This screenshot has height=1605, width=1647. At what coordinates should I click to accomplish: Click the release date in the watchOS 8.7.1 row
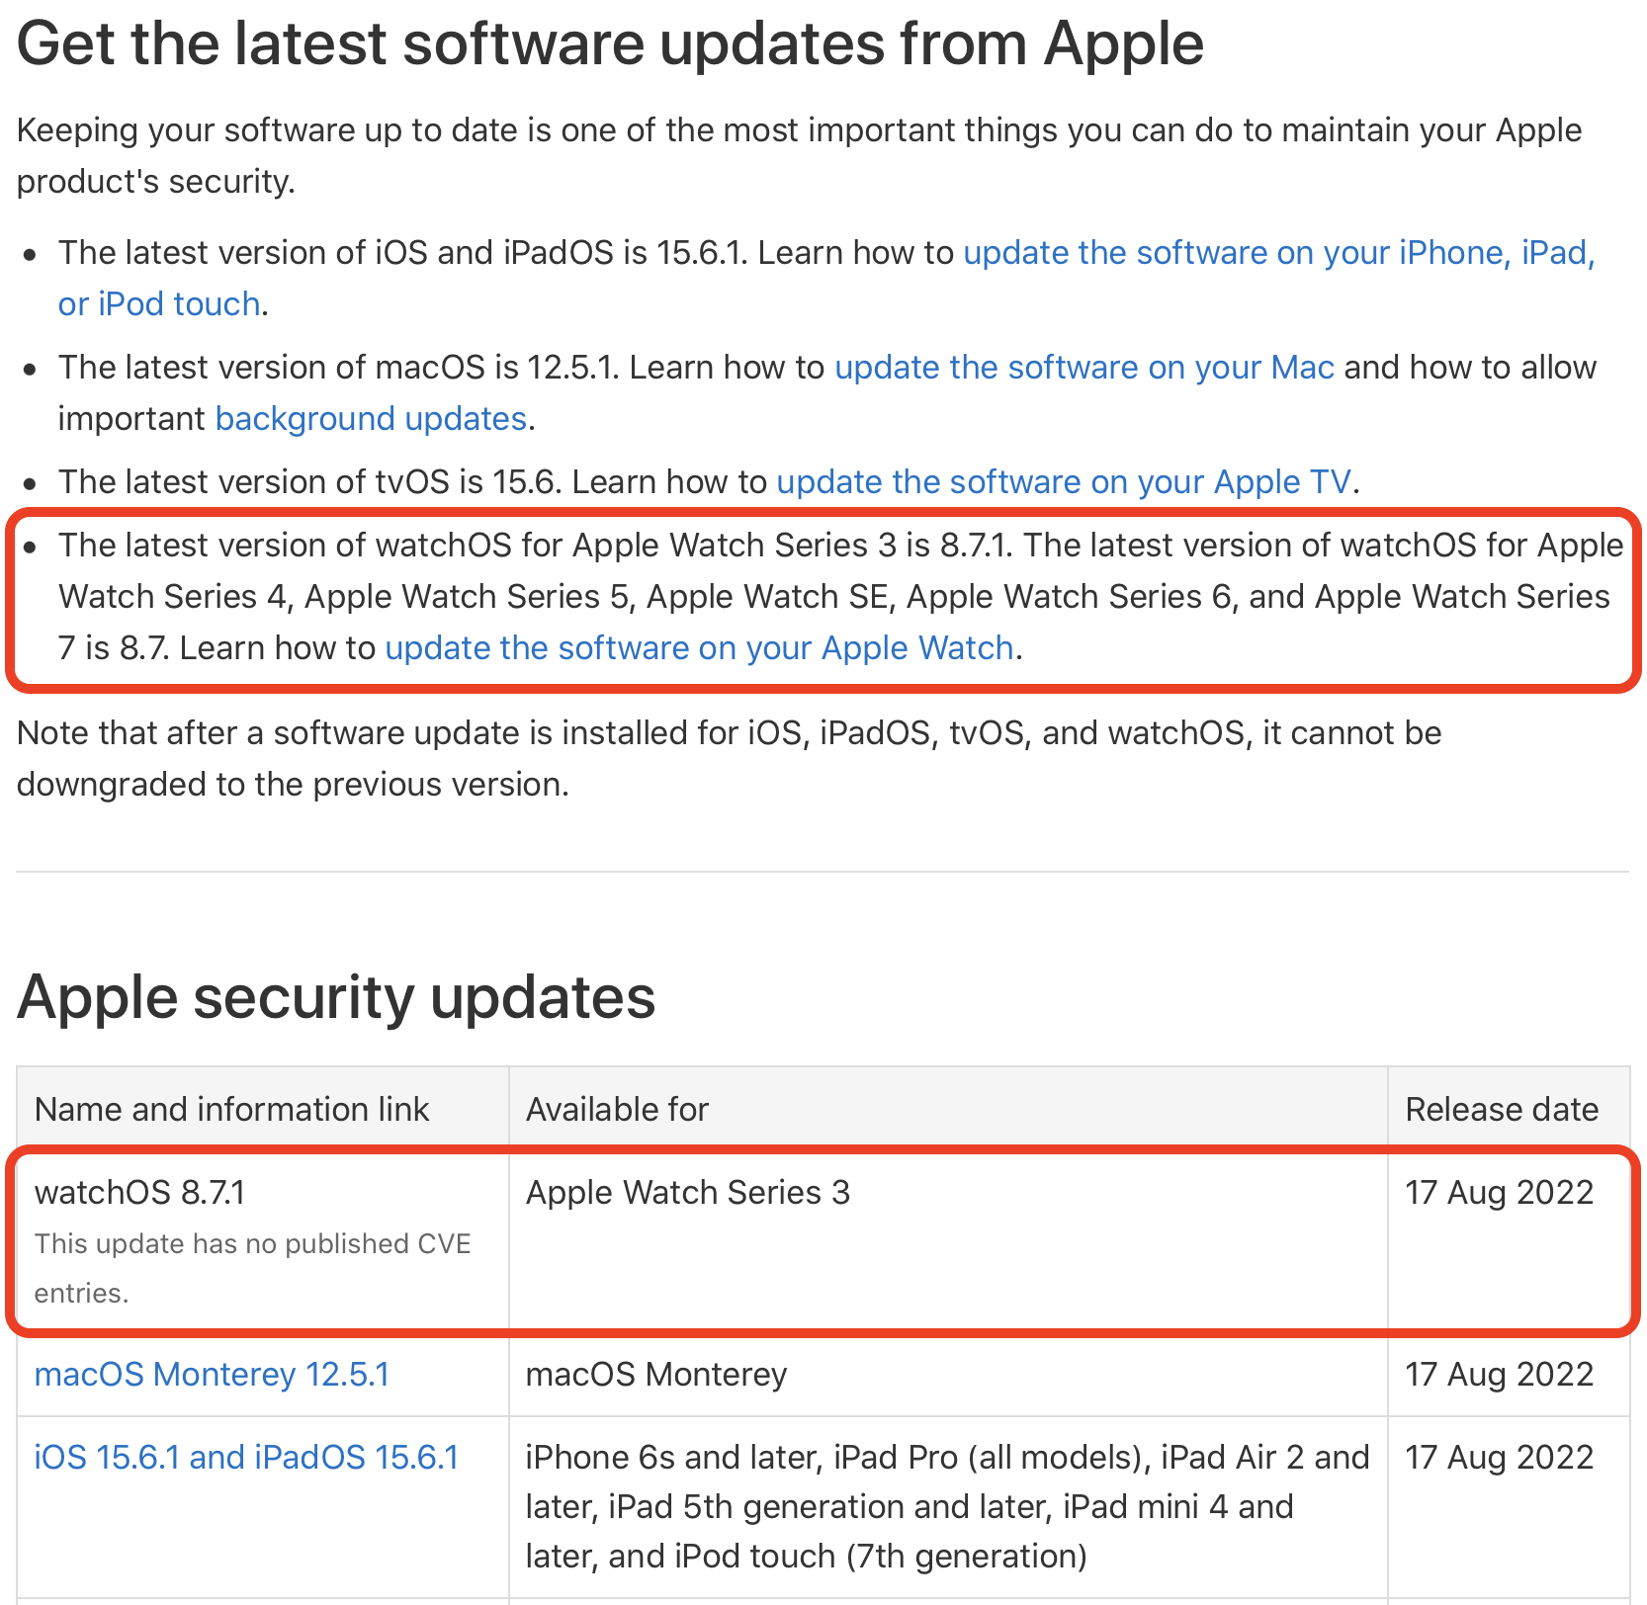pyautogui.click(x=1499, y=1193)
